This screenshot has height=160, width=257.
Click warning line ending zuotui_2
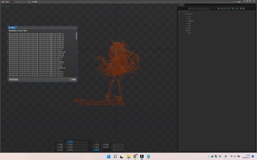click(x=36, y=76)
